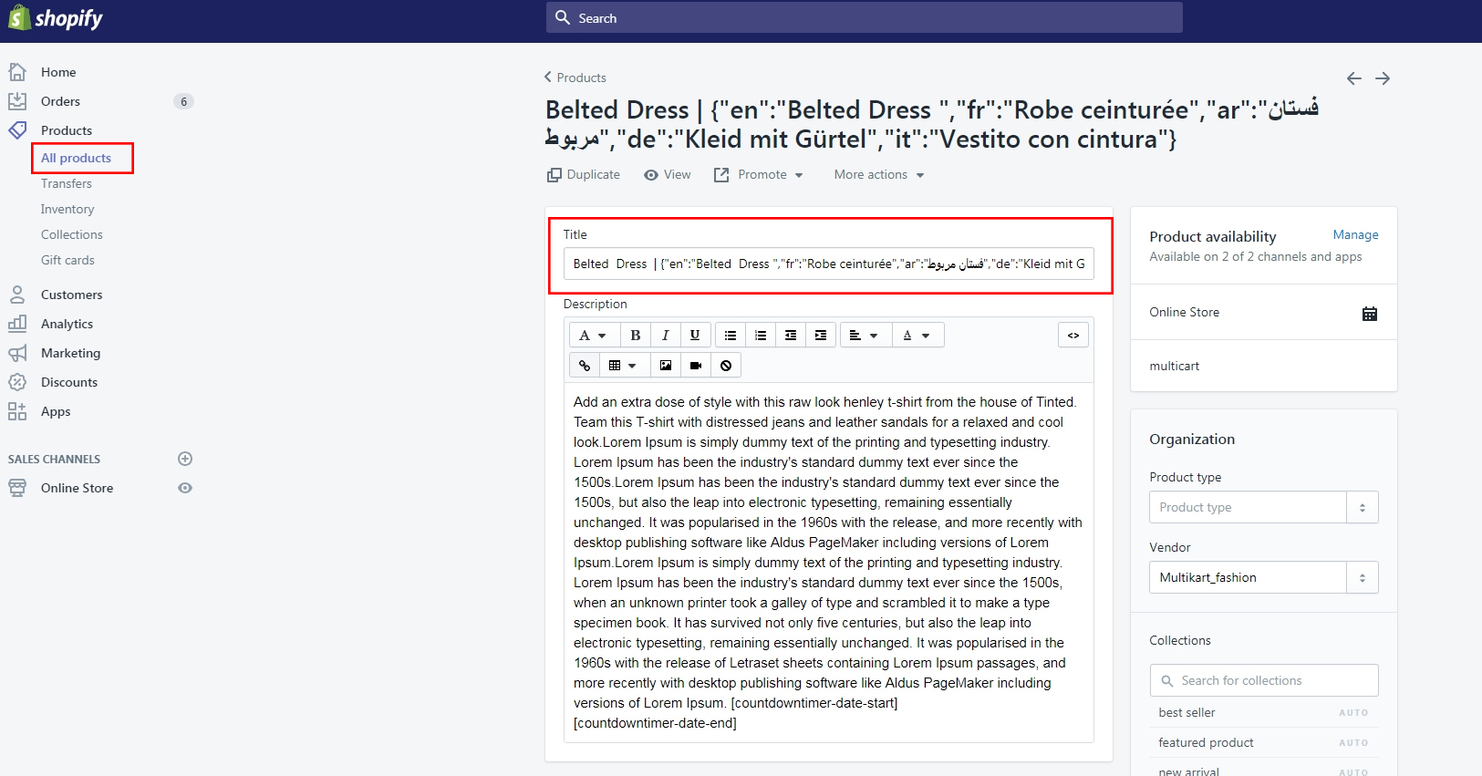Open the Promote dropdown
Screen dimensions: 1482x776
coord(759,175)
